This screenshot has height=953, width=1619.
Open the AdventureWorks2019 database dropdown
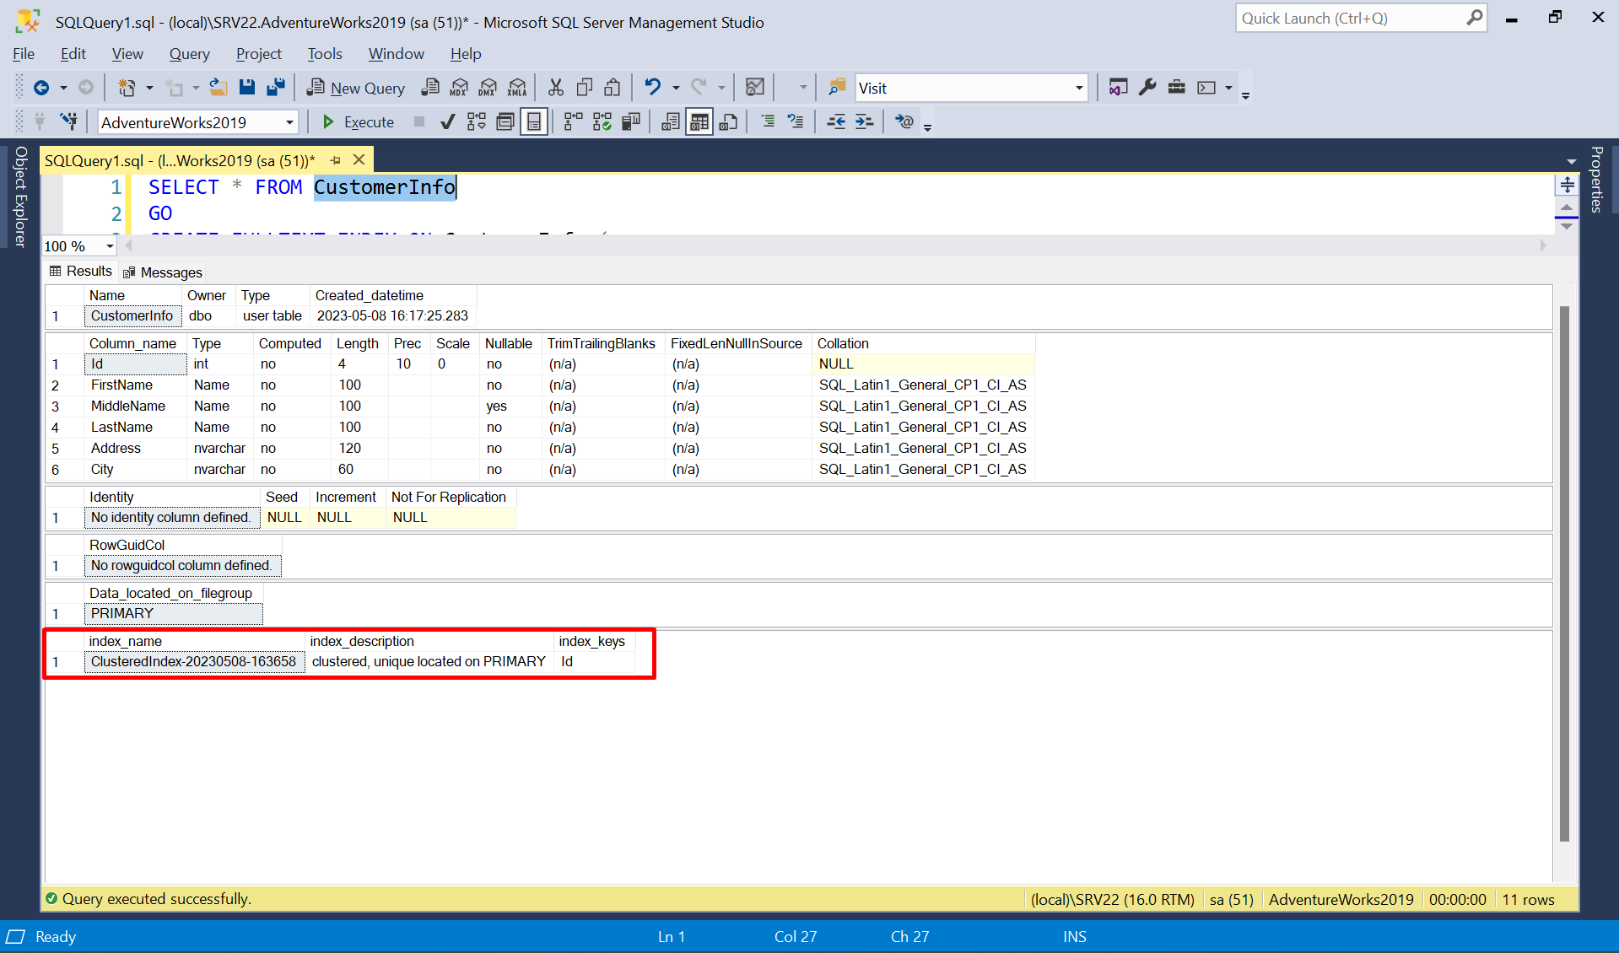point(289,122)
